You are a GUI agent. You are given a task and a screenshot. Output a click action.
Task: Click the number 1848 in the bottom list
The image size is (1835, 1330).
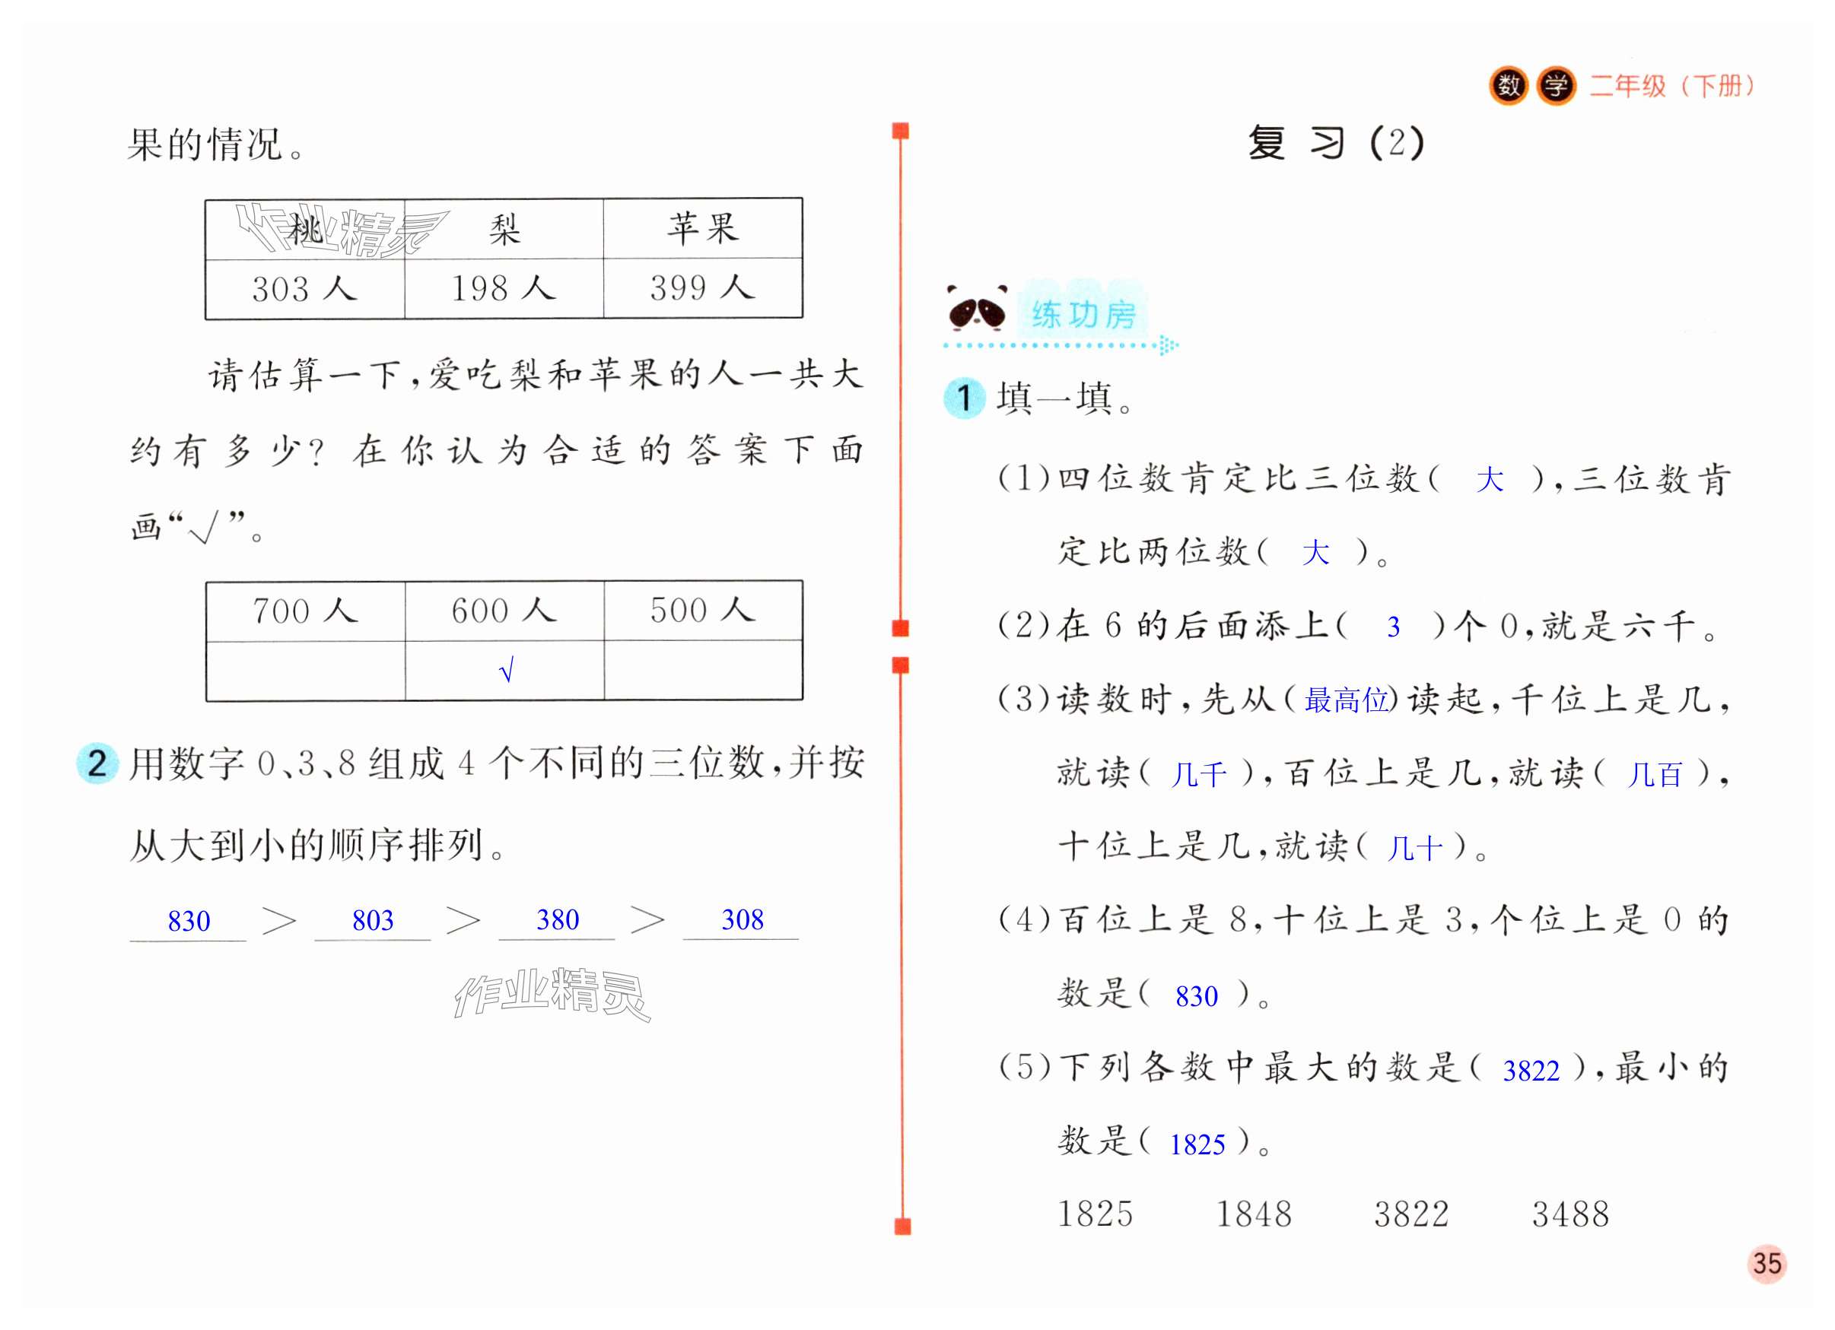pyautogui.click(x=1253, y=1214)
